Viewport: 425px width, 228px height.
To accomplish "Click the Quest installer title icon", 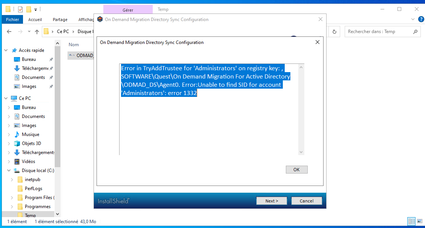I will [x=100, y=20].
